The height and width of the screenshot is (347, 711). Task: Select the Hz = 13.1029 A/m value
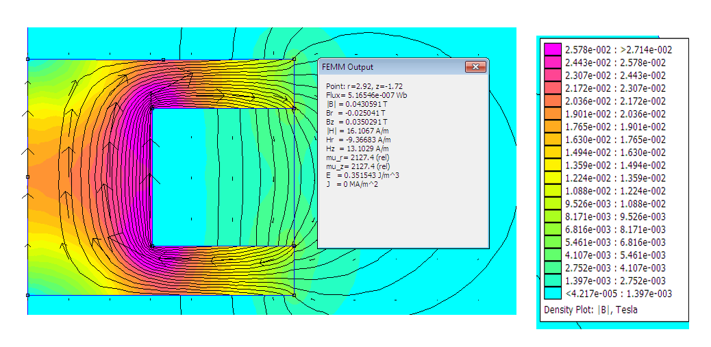(357, 149)
